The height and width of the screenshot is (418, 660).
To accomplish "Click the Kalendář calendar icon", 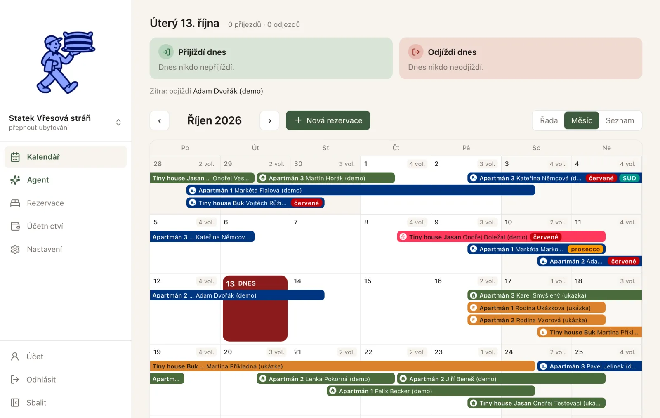I will point(15,157).
